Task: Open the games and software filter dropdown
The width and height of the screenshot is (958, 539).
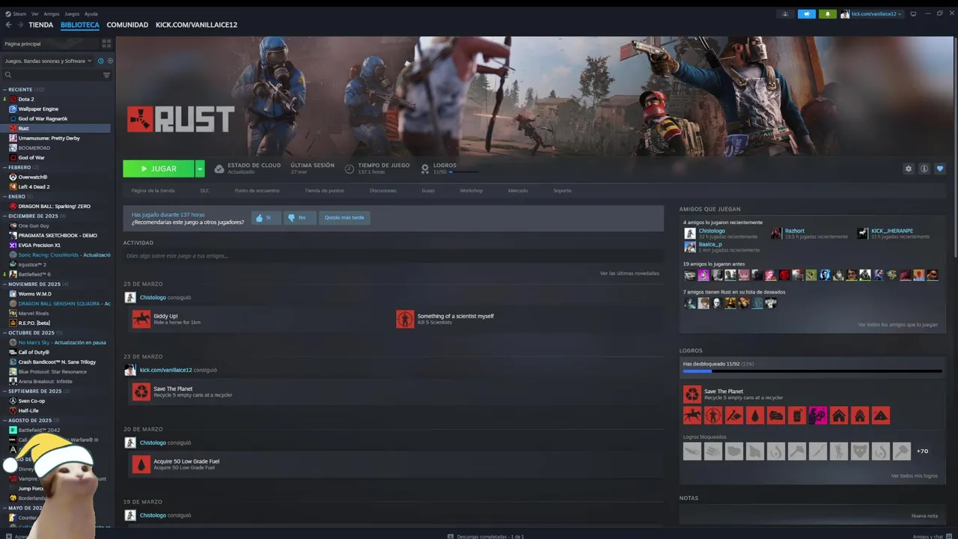Action: pos(48,61)
